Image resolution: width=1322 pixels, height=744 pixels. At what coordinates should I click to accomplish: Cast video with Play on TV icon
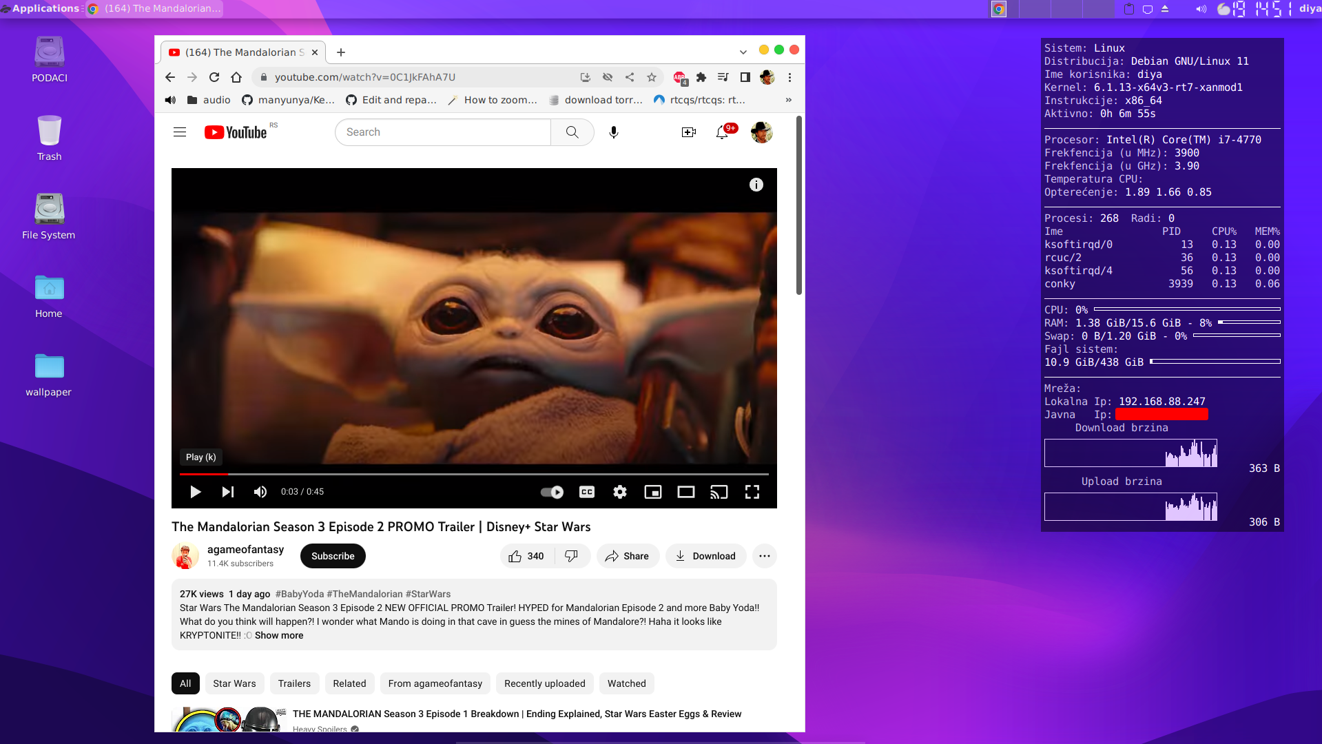click(x=719, y=492)
